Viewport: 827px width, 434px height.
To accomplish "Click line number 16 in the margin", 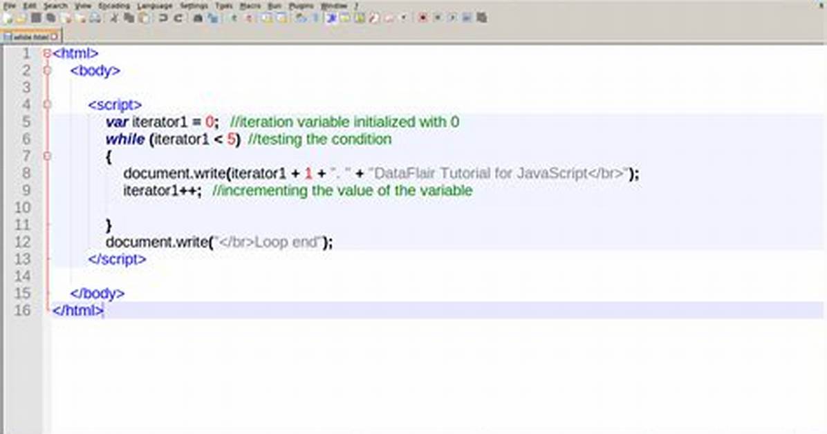I will [x=23, y=310].
